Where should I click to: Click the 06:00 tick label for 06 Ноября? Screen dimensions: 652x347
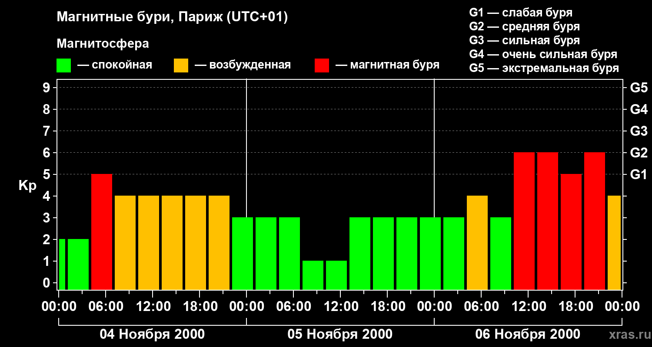[x=481, y=307]
